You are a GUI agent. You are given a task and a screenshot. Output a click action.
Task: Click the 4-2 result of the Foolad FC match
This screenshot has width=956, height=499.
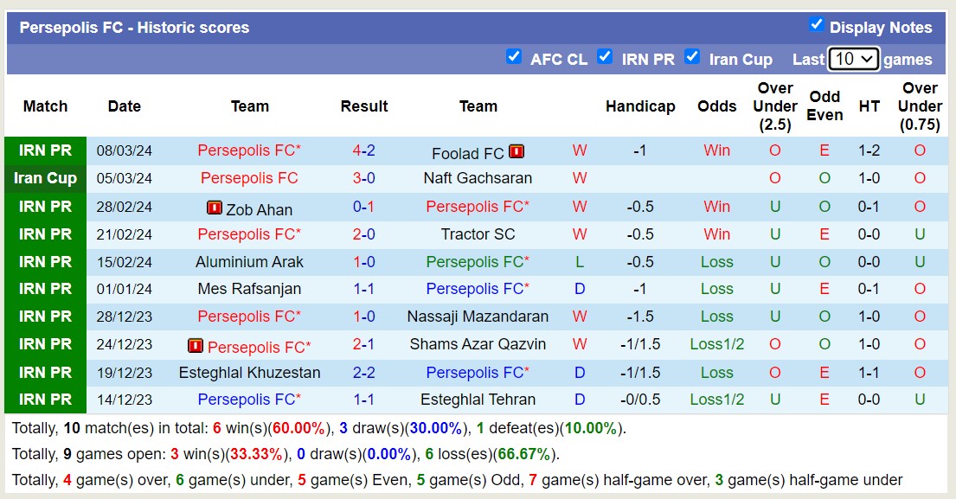click(364, 152)
